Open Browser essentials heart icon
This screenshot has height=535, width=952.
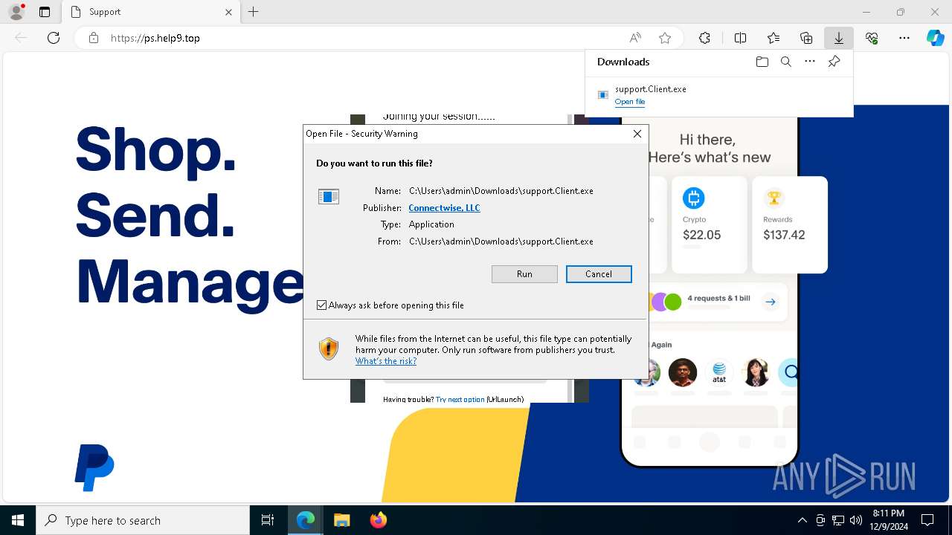pos(872,38)
